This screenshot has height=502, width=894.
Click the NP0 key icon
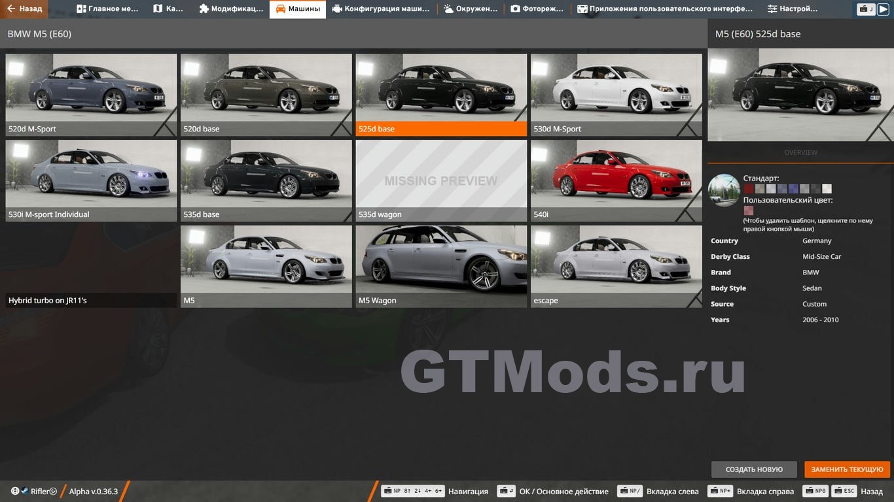(817, 492)
